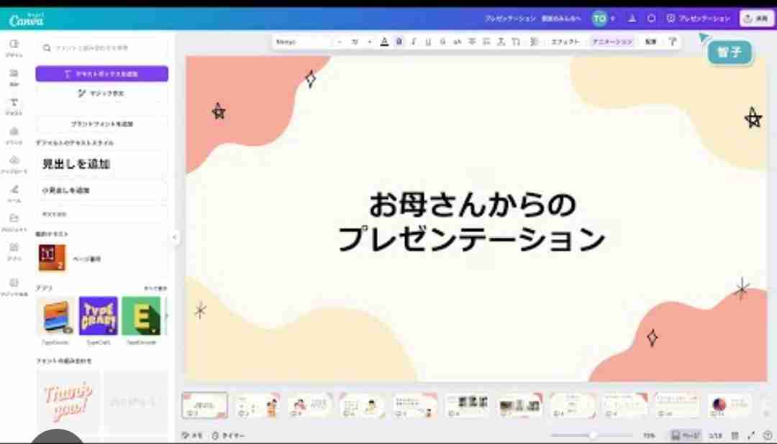The width and height of the screenshot is (777, 444).
Task: Open the Uploads tab in sidebar
Action: click(14, 165)
